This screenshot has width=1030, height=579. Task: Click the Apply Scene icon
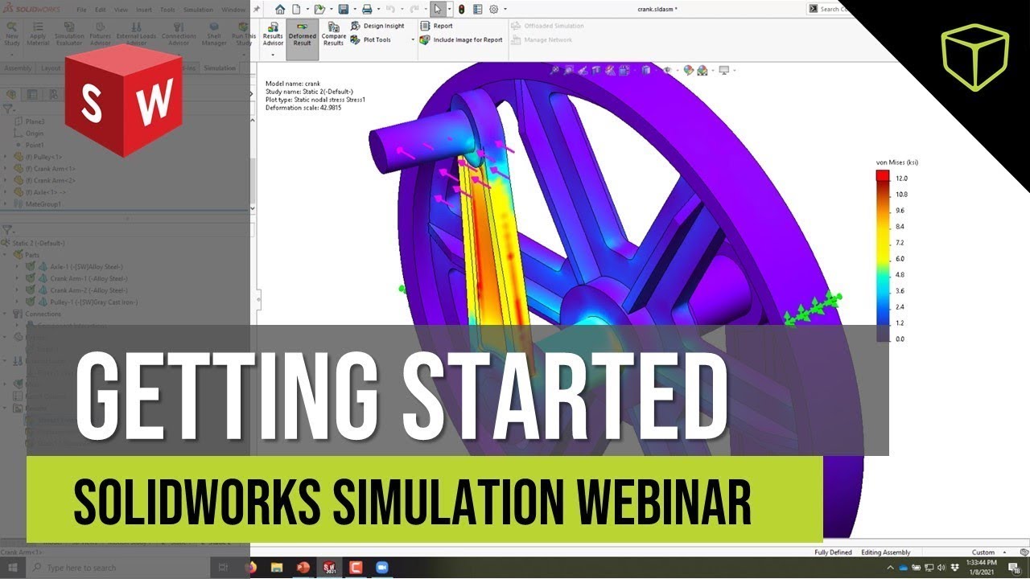702,70
